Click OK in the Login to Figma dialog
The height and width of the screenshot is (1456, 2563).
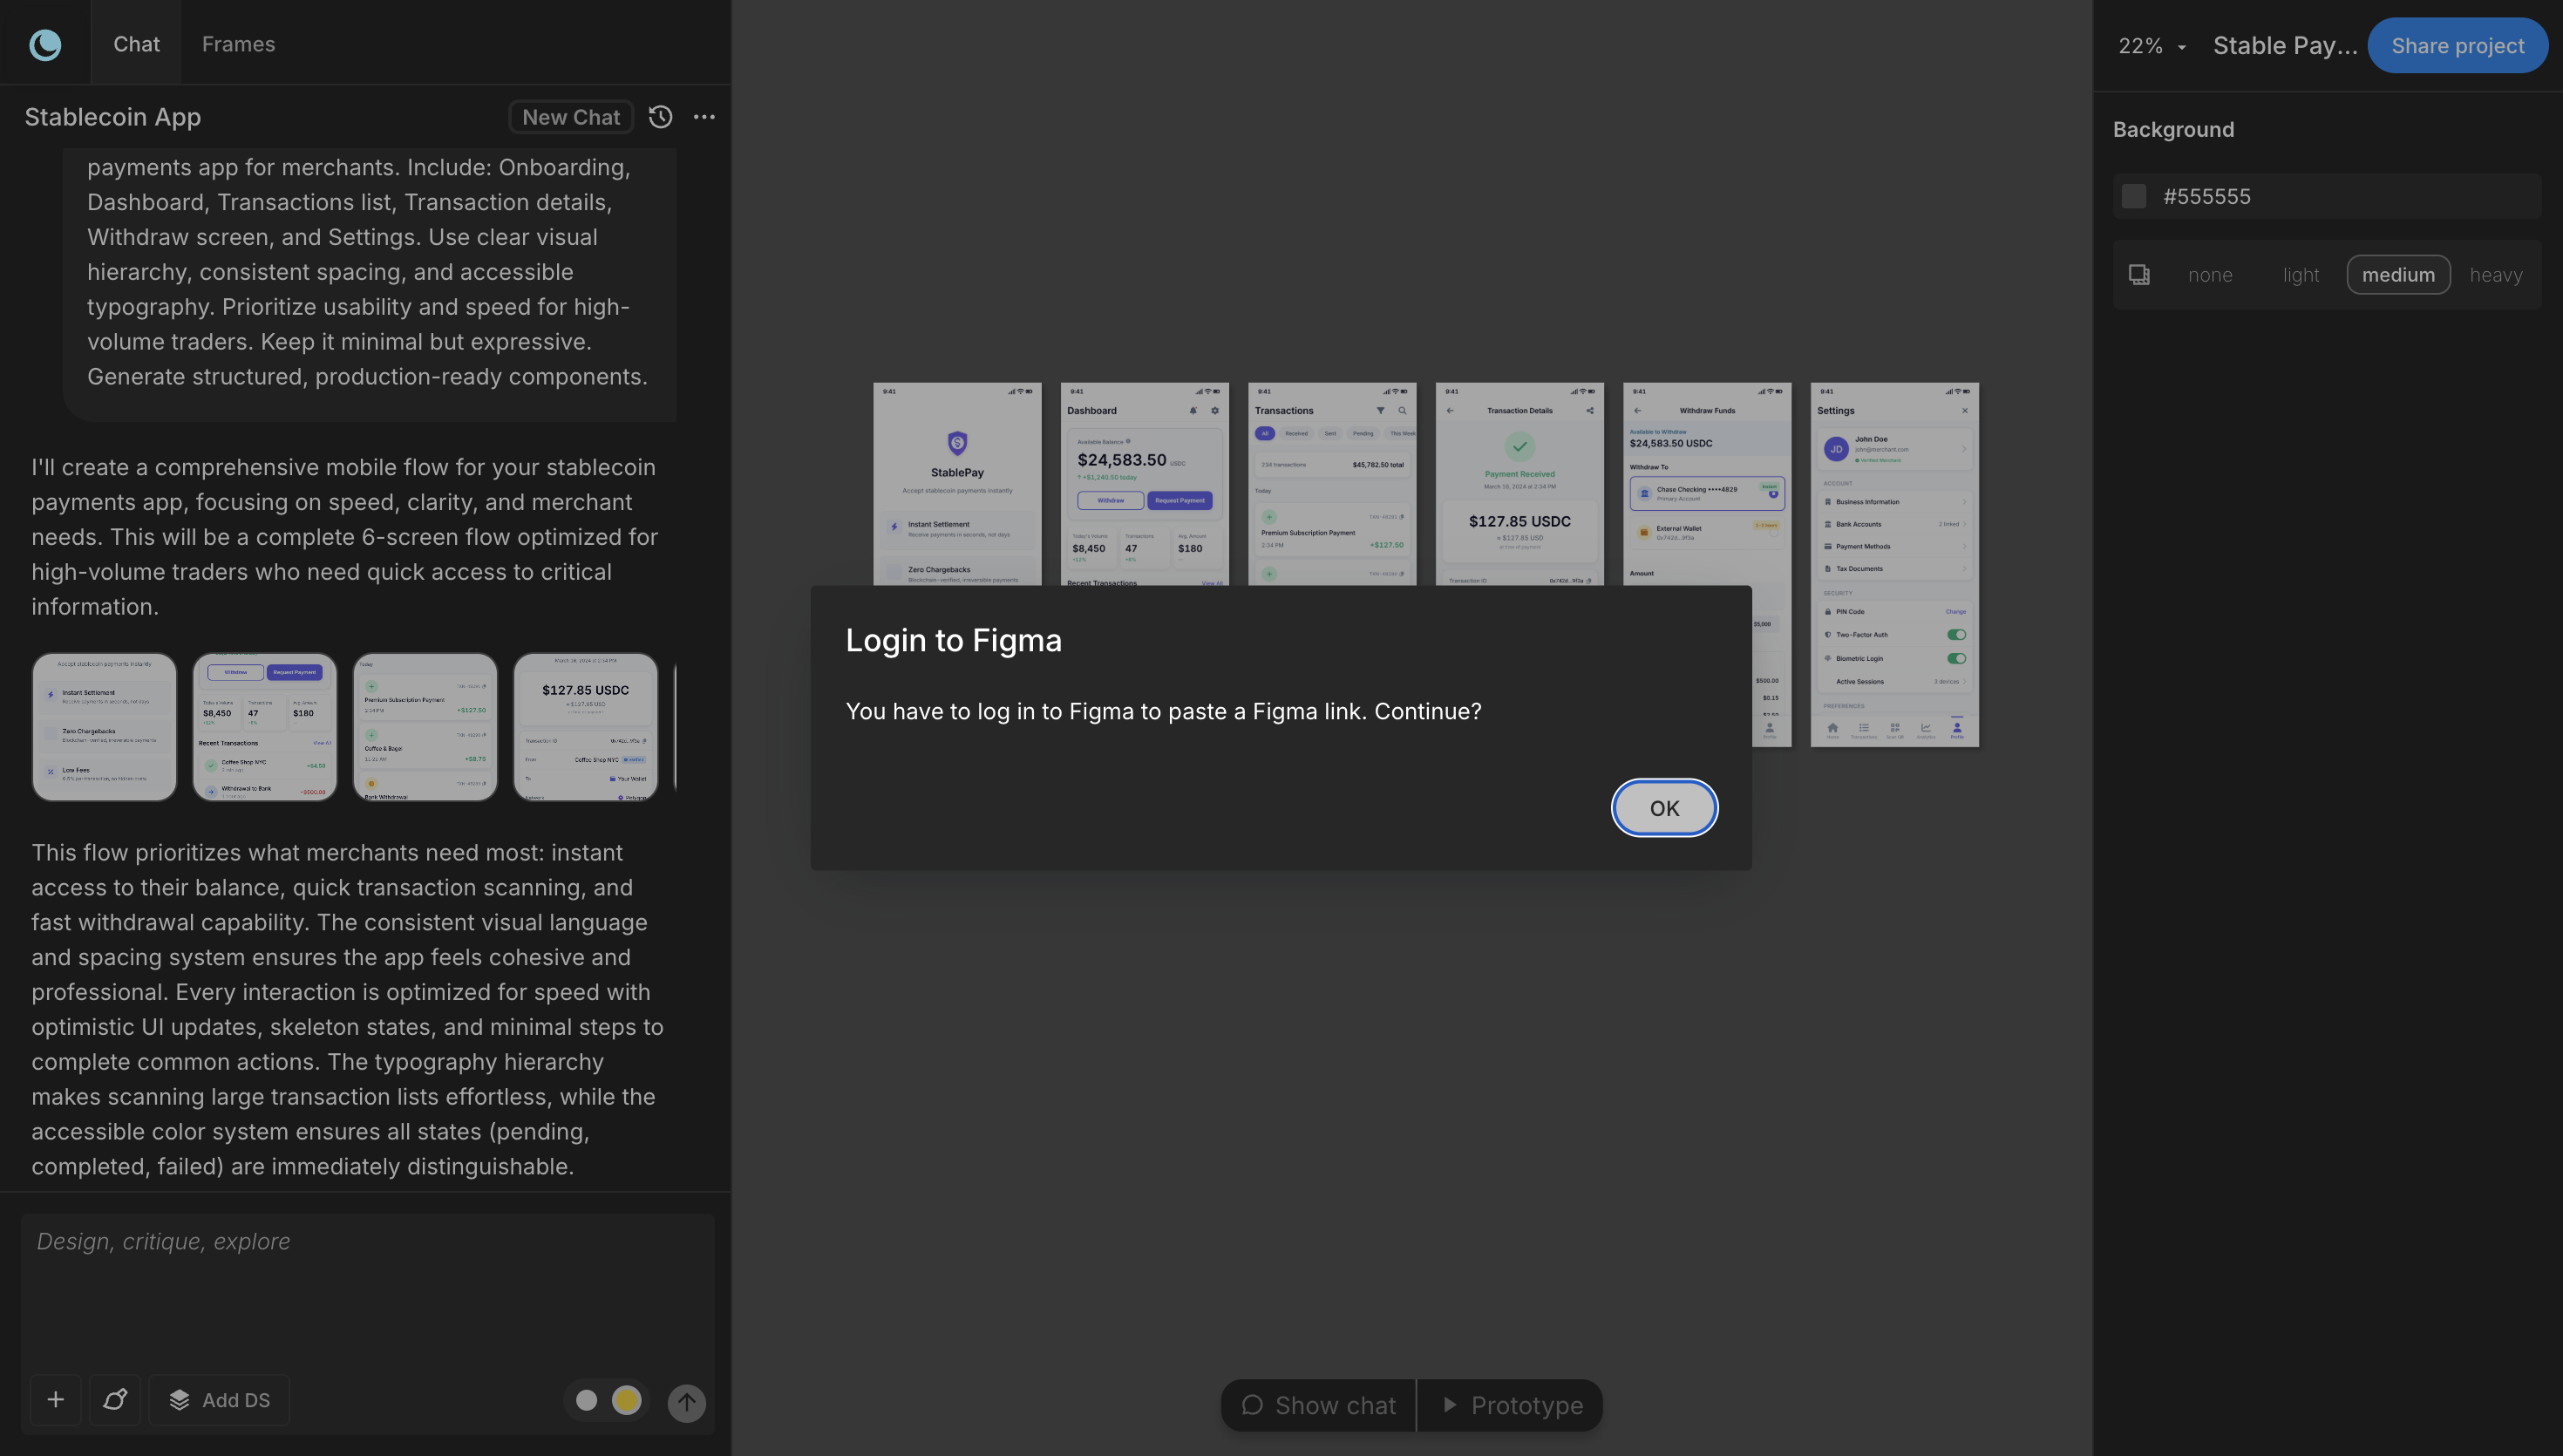click(x=1663, y=807)
